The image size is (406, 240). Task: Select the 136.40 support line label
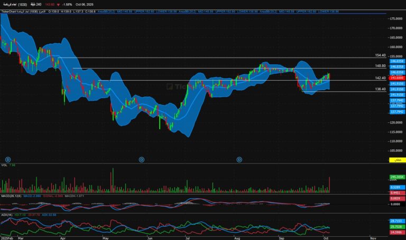(x=381, y=89)
